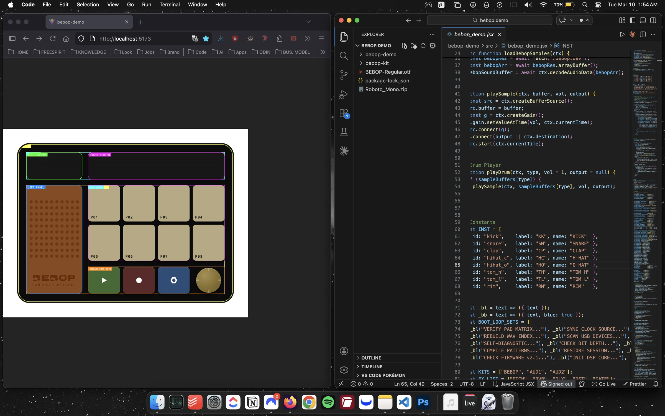Click Prettier in the status bar

pyautogui.click(x=634, y=384)
